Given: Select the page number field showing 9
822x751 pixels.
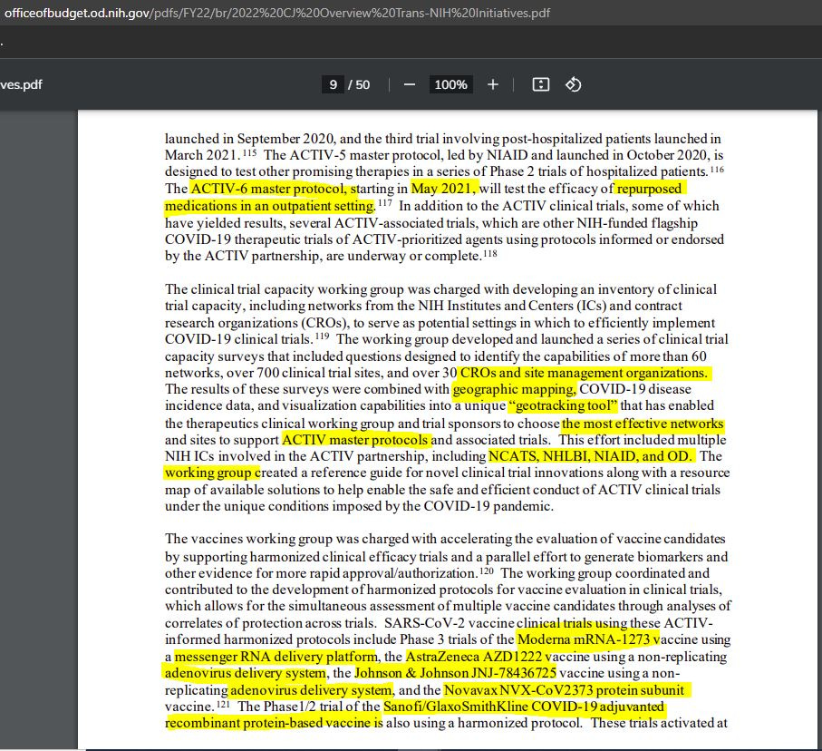Looking at the screenshot, I should [x=333, y=84].
